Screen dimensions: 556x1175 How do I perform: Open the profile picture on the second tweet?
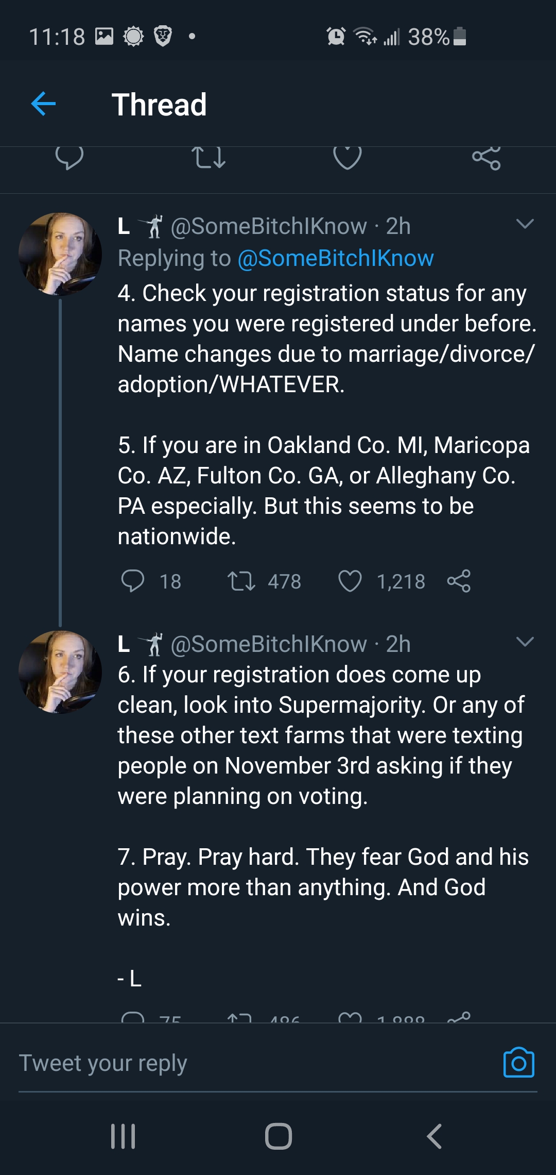tap(60, 672)
